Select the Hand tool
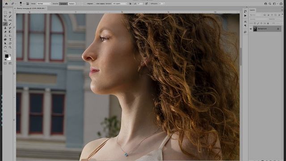 5,47
